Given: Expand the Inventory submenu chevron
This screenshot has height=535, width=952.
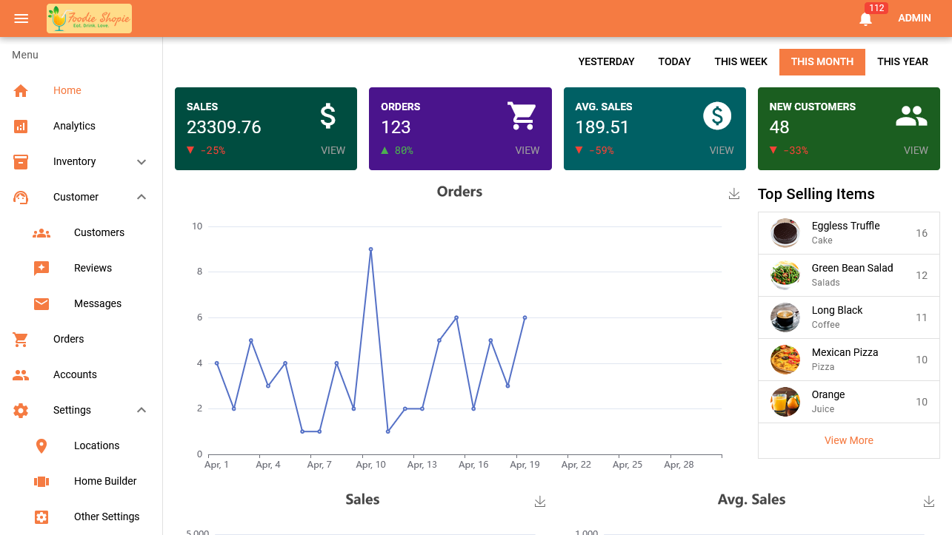Looking at the screenshot, I should 142,161.
